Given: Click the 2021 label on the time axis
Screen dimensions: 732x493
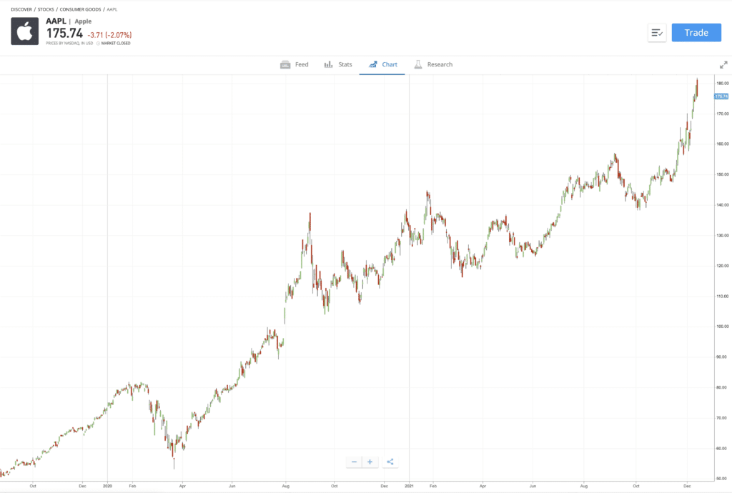Looking at the screenshot, I should 410,486.
